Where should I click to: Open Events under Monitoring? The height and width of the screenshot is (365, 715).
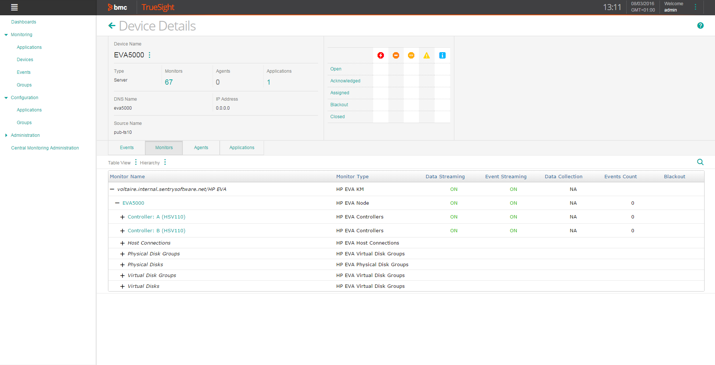tap(23, 72)
